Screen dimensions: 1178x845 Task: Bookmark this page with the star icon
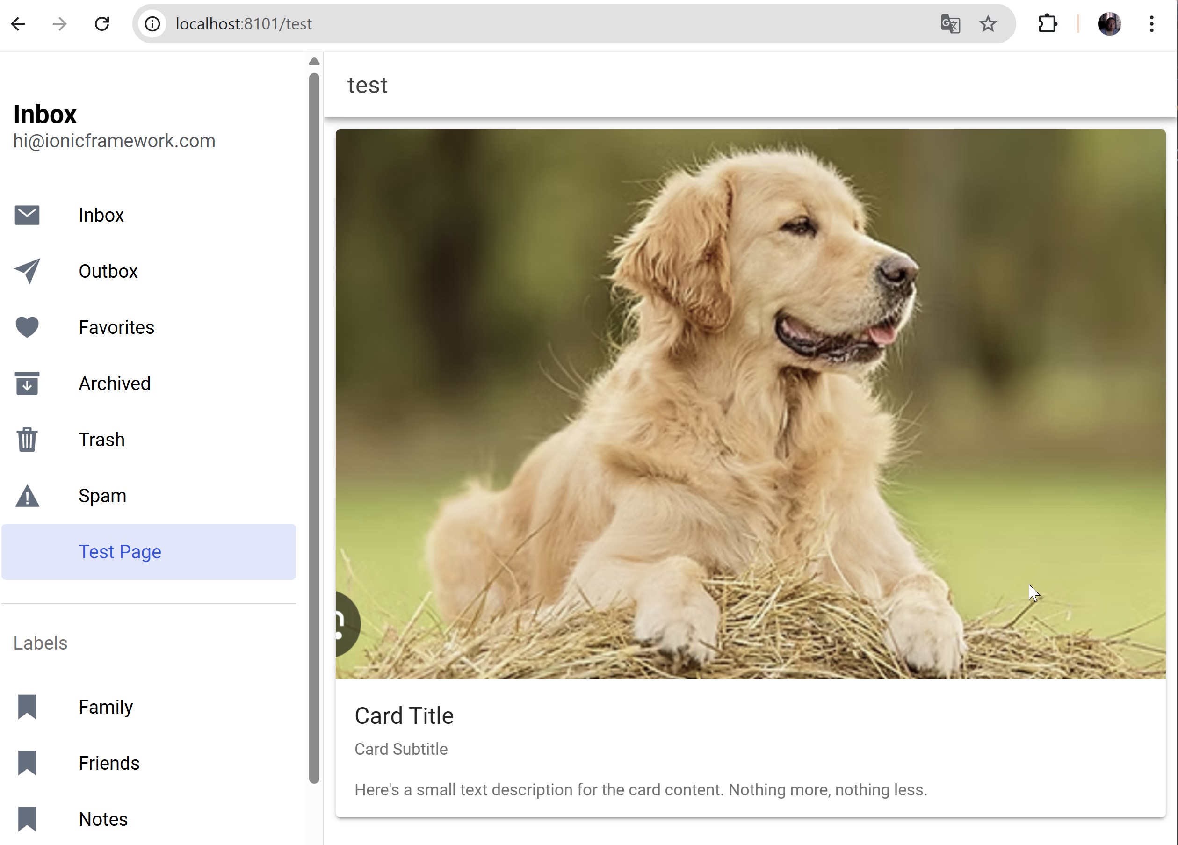pos(987,24)
